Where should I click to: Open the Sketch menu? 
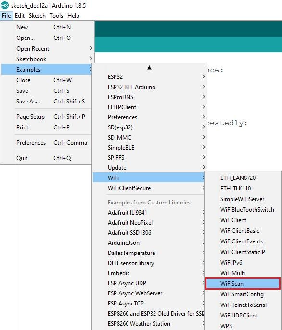click(37, 16)
